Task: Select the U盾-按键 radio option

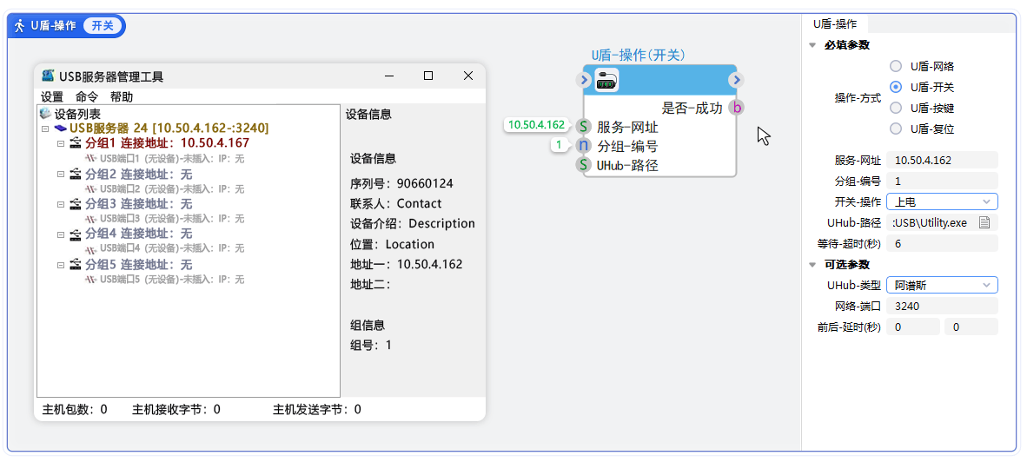Action: (896, 108)
